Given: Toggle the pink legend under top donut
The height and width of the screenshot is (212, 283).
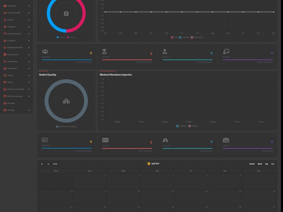Looking at the screenshot, I should (x=71, y=37).
